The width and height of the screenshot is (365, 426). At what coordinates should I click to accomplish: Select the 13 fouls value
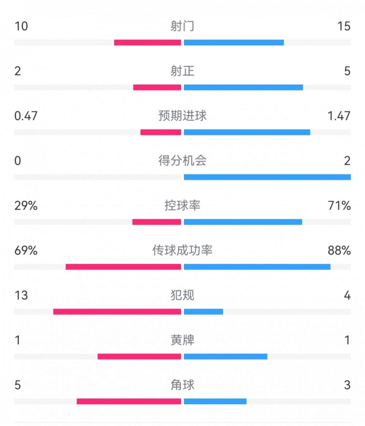[21, 295]
